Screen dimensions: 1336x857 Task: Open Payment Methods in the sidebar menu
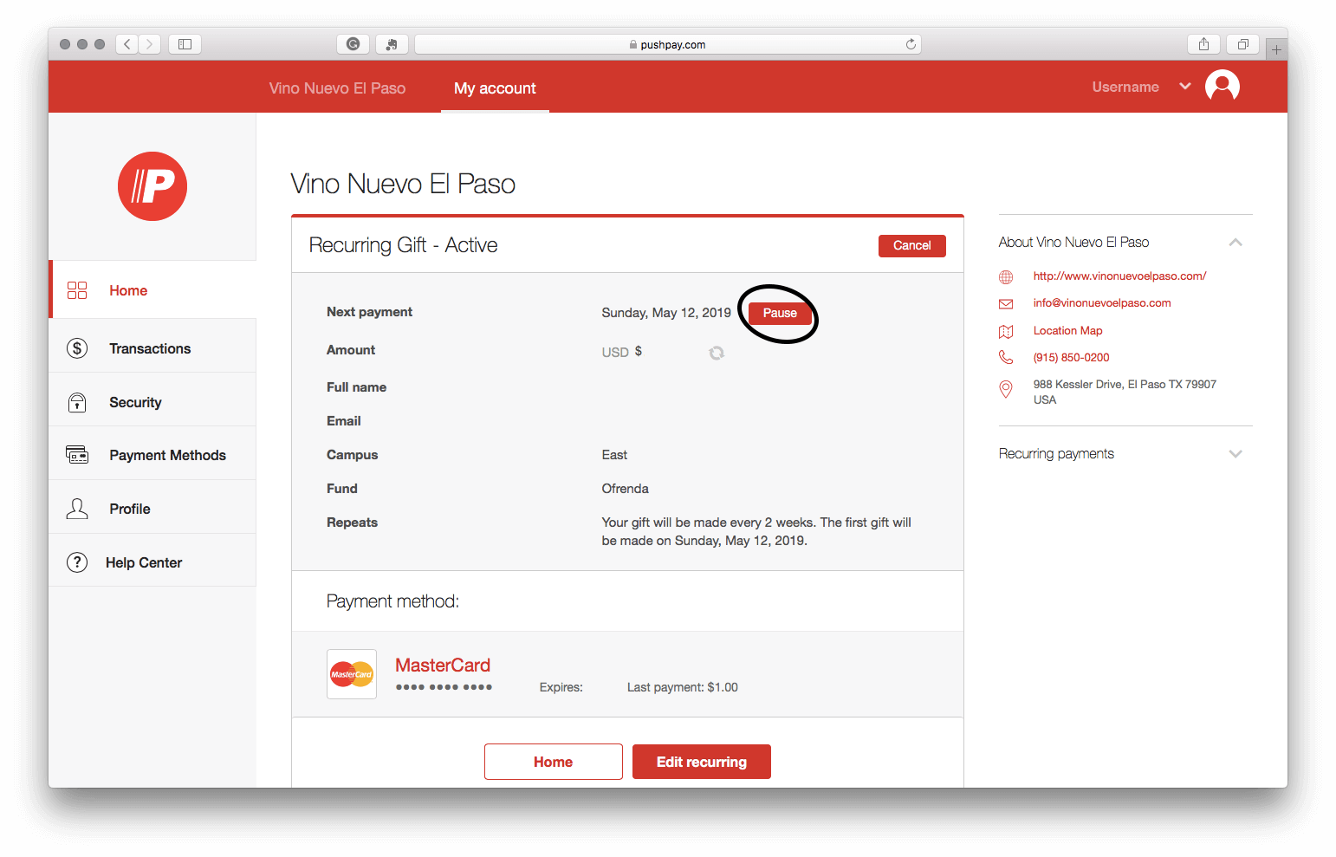152,455
